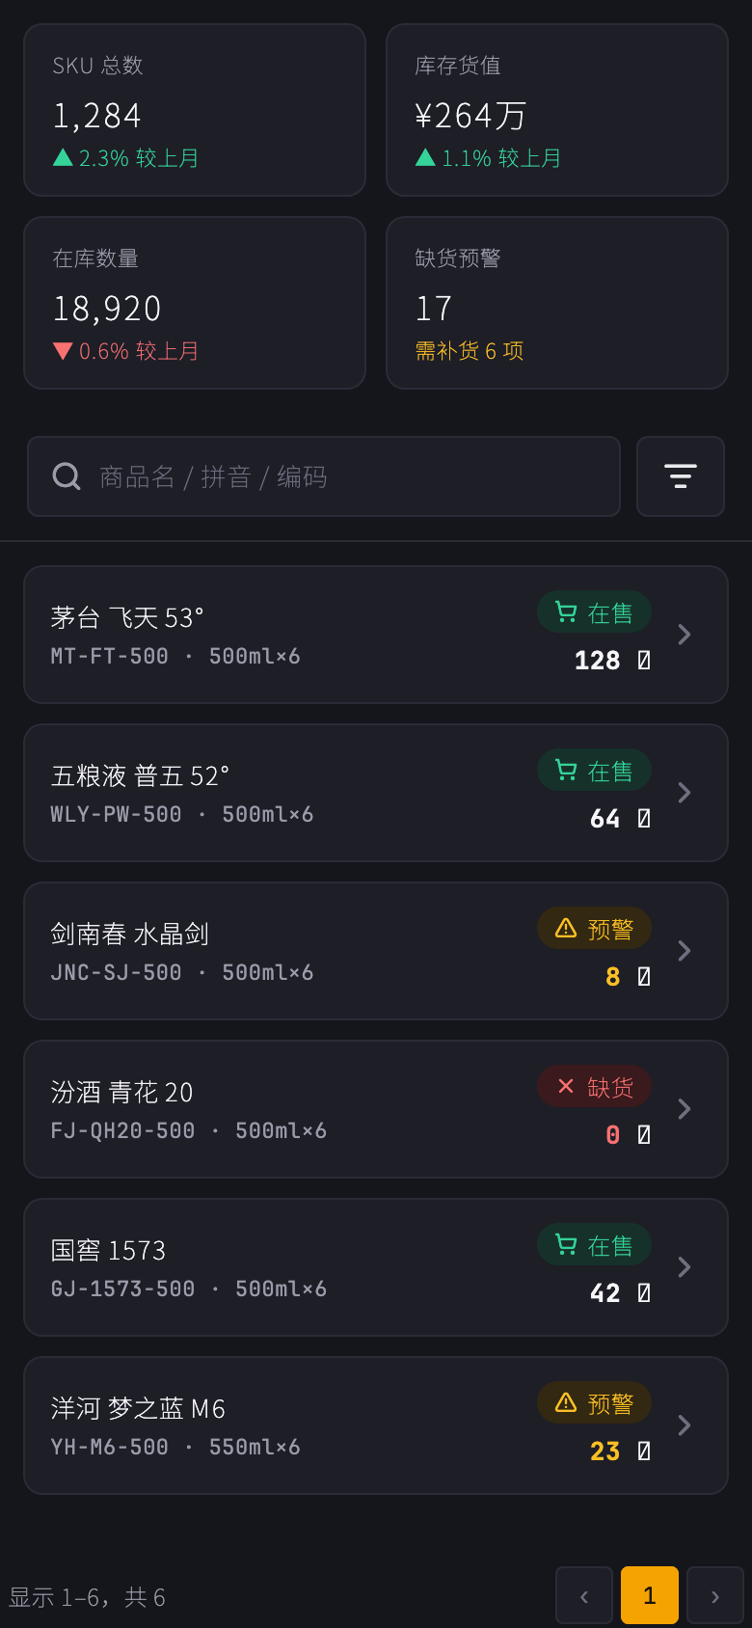Go to the previous page arrow
This screenshot has height=1628, width=752.
(584, 1595)
